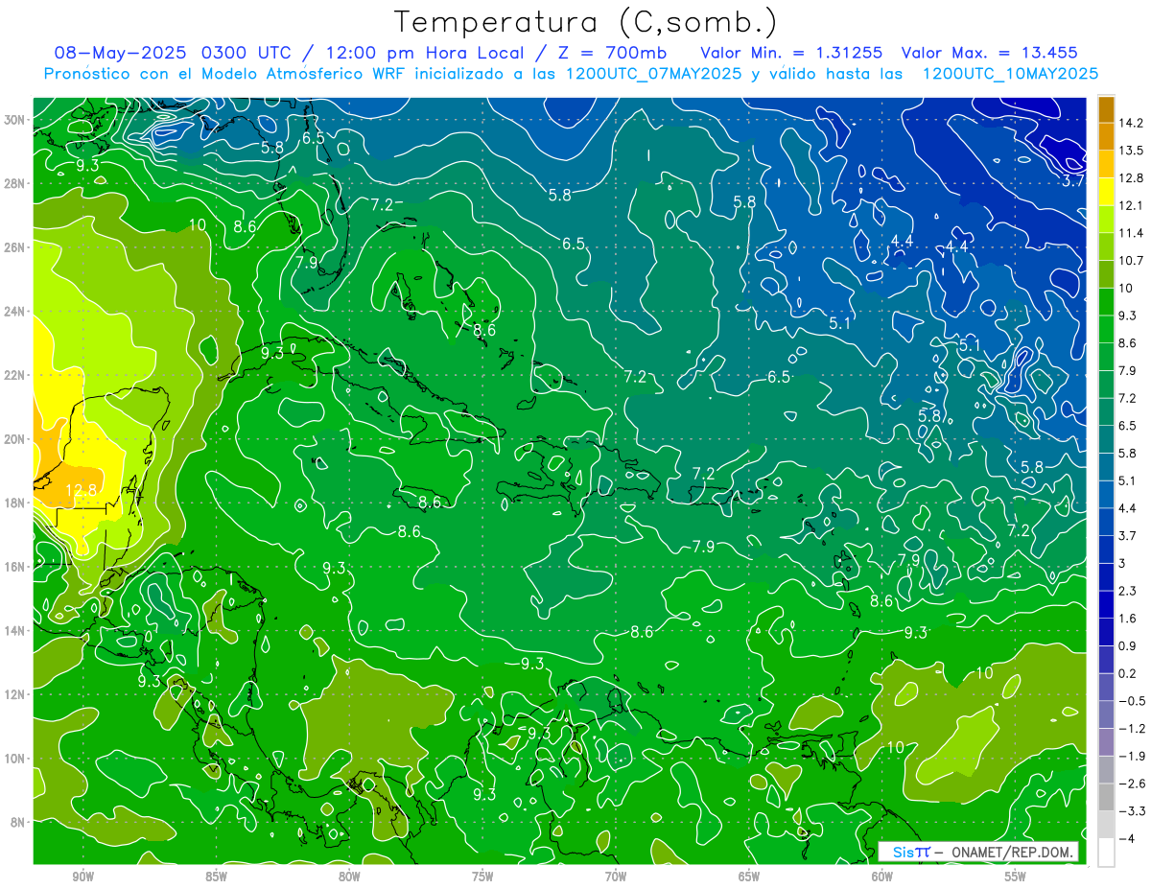1151x889 pixels.
Task: Click the title 'Temperatura (C,somb.)'
Action: point(585,22)
